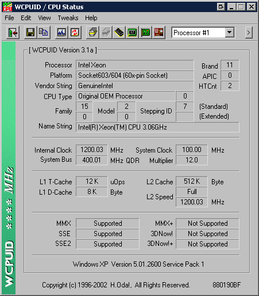Screen dimensions: 259x296
Task: Click the Windows XP version text line
Action: tap(138, 264)
